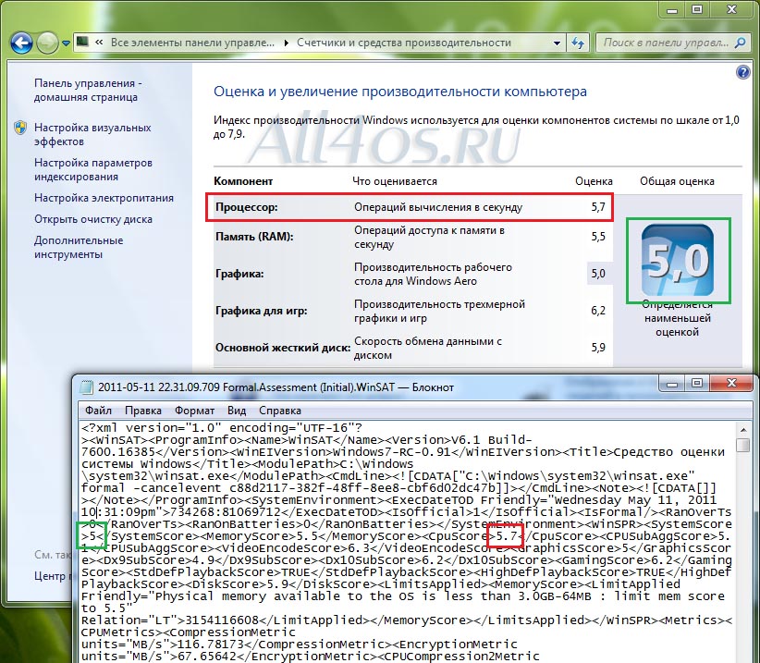Close the Control Panel window
This screenshot has width=760, height=663.
[x=731, y=9]
